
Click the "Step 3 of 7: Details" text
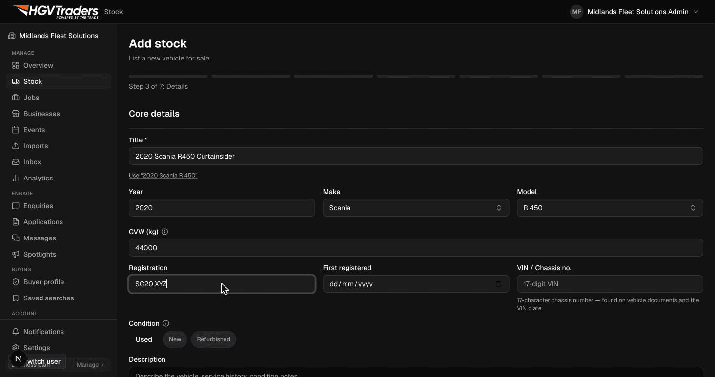coord(158,86)
